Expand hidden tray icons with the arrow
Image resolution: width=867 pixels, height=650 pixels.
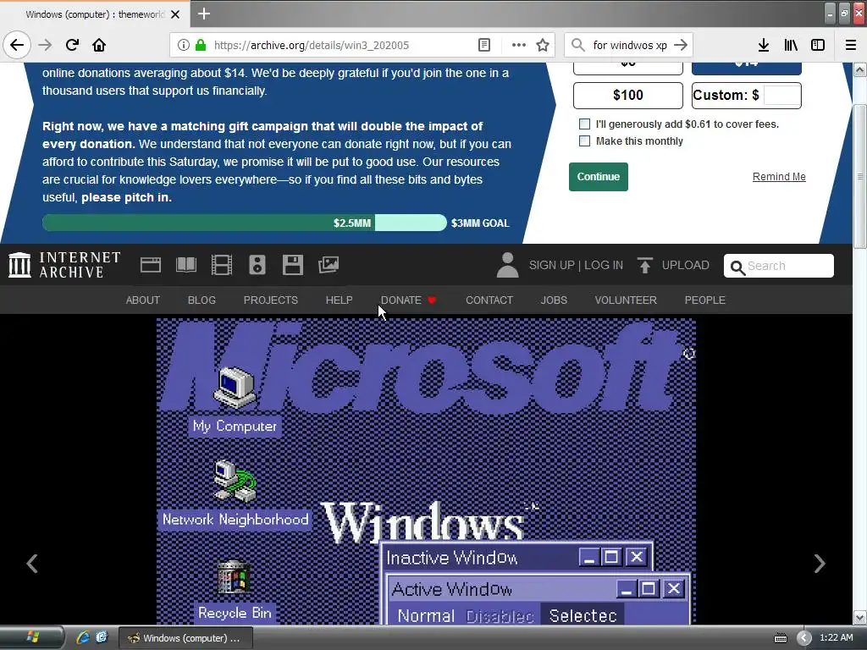pos(804,638)
